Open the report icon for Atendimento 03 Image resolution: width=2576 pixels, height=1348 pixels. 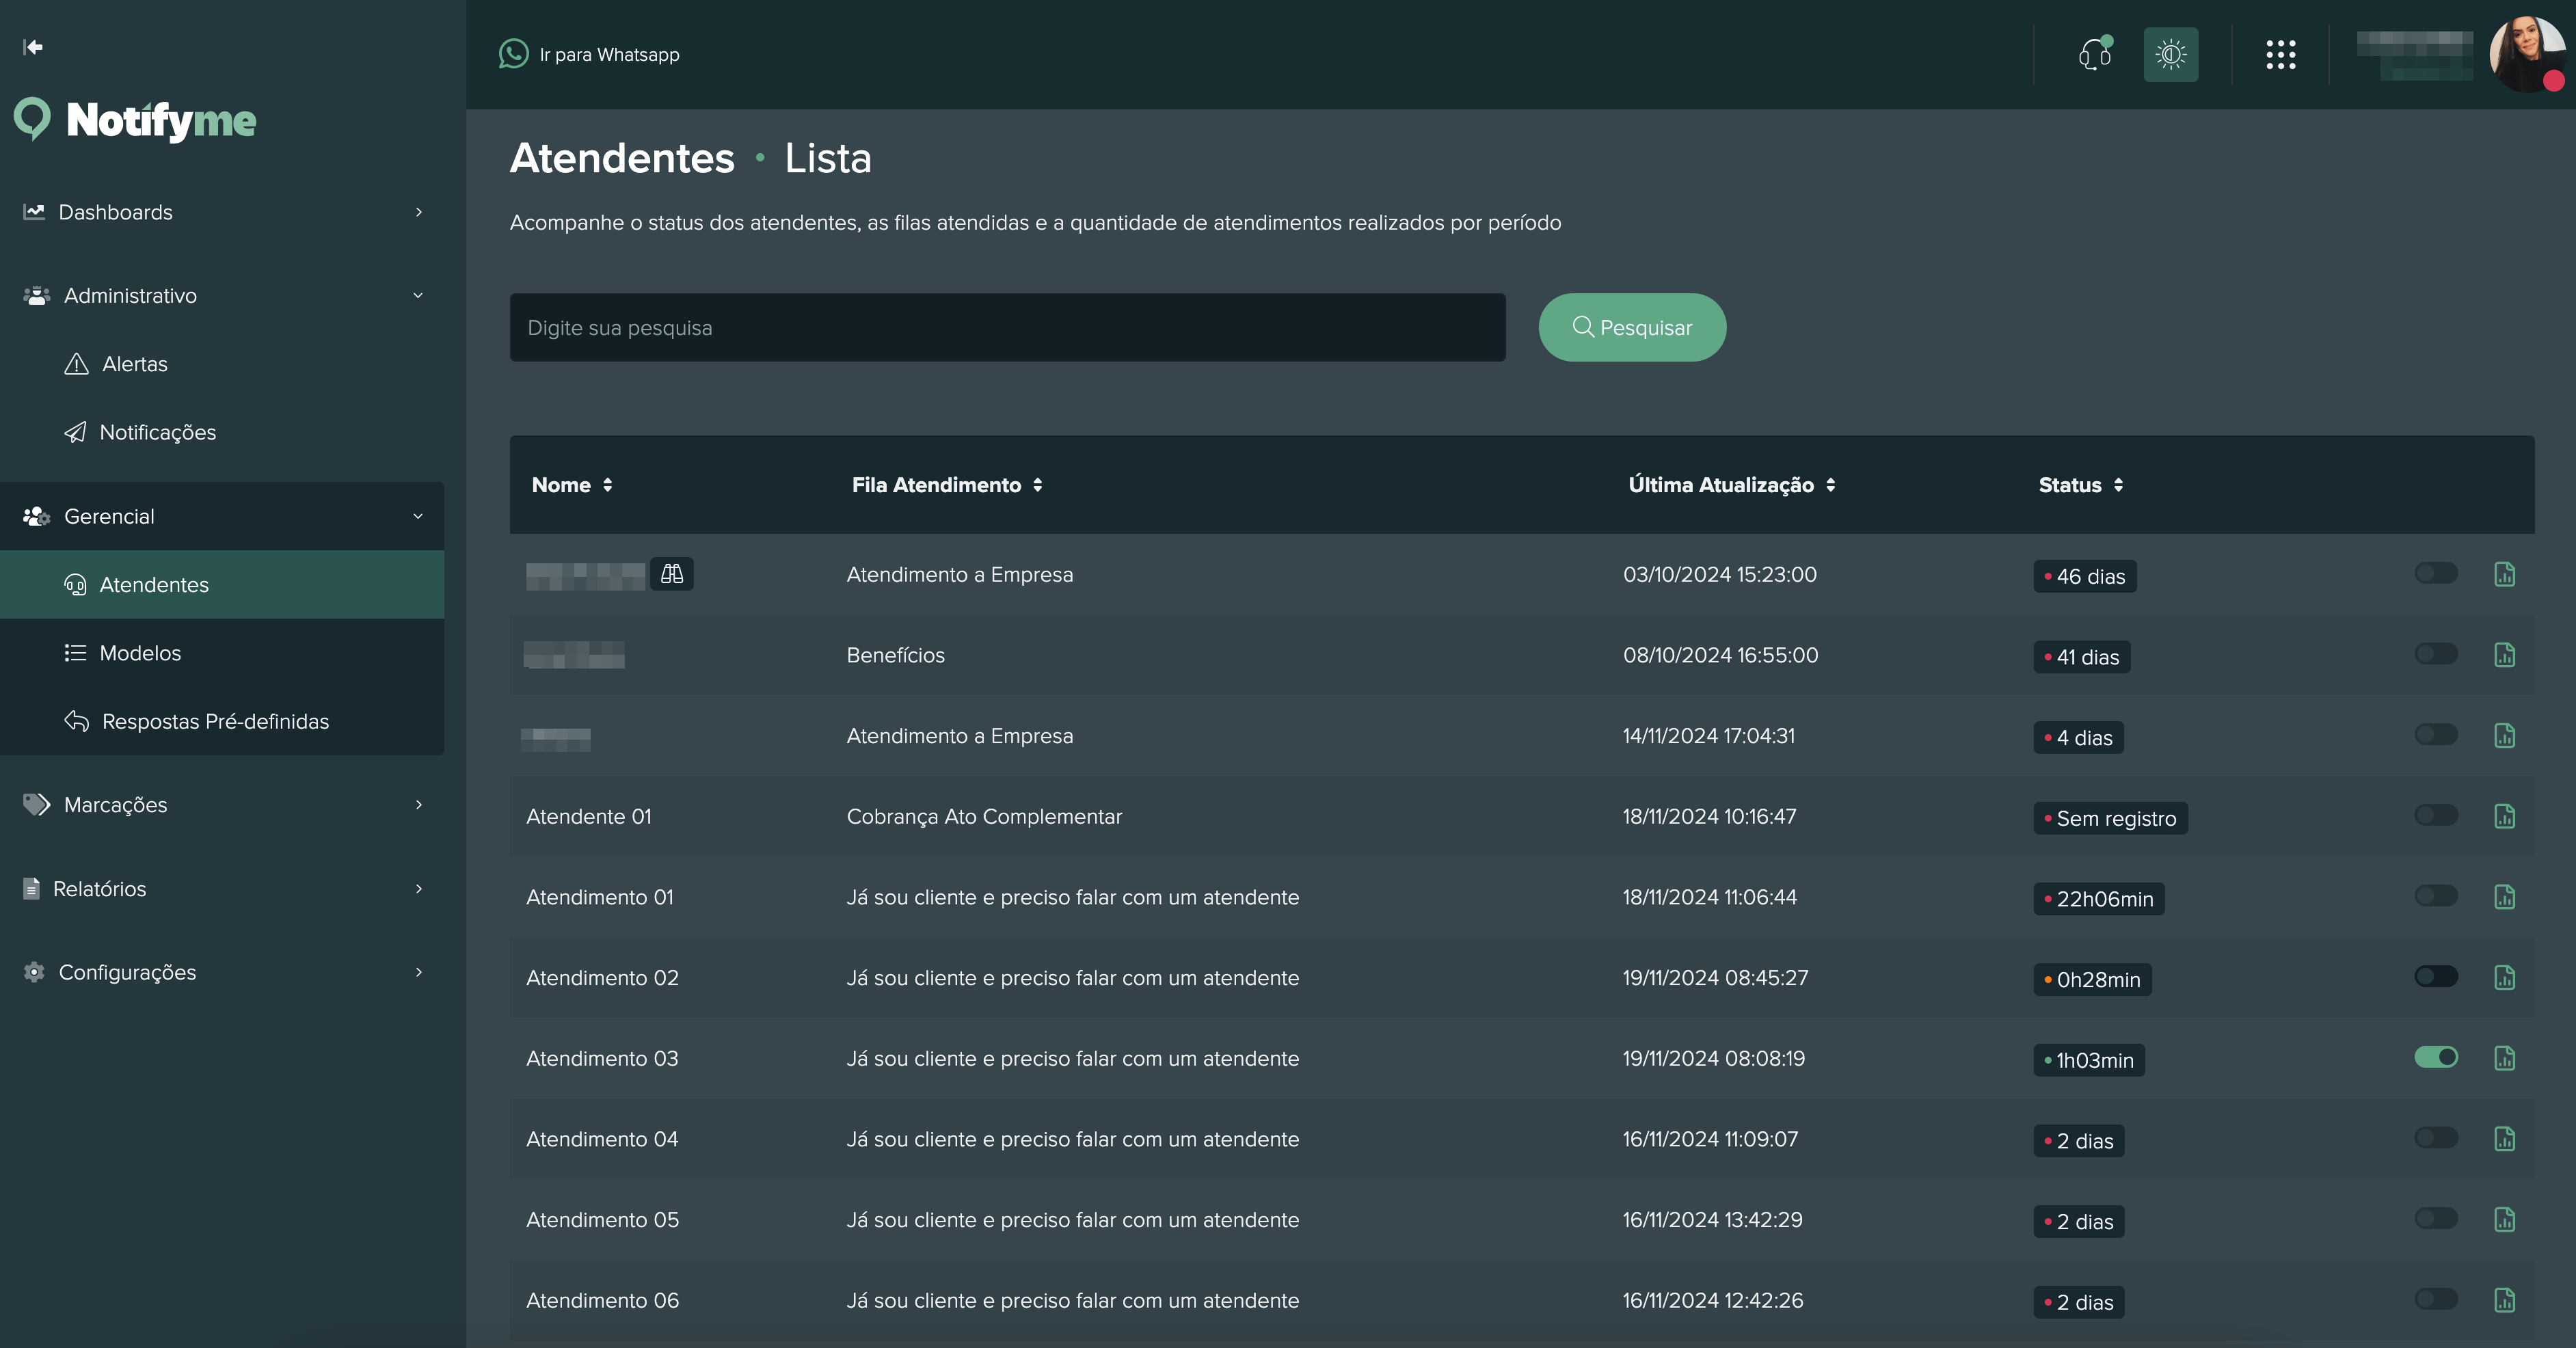[2504, 1058]
